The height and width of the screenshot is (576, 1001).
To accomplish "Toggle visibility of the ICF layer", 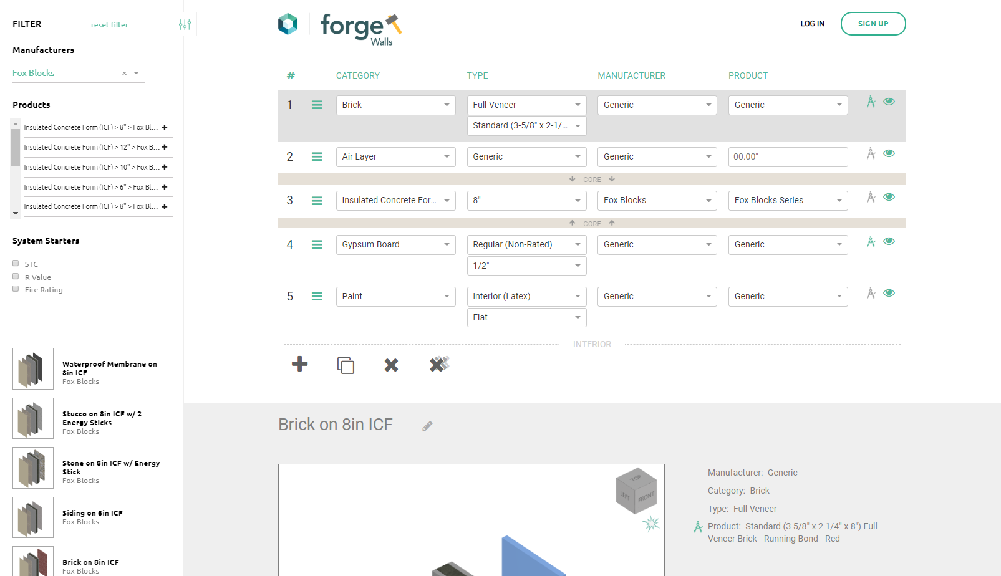I will [889, 197].
